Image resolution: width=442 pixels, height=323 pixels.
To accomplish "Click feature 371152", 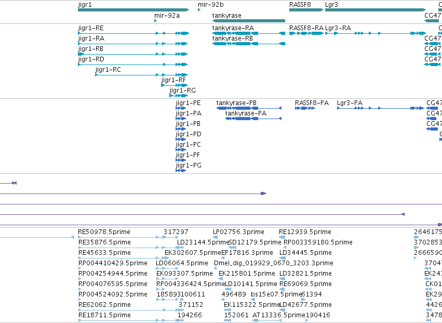I will pyautogui.click(x=191, y=305).
